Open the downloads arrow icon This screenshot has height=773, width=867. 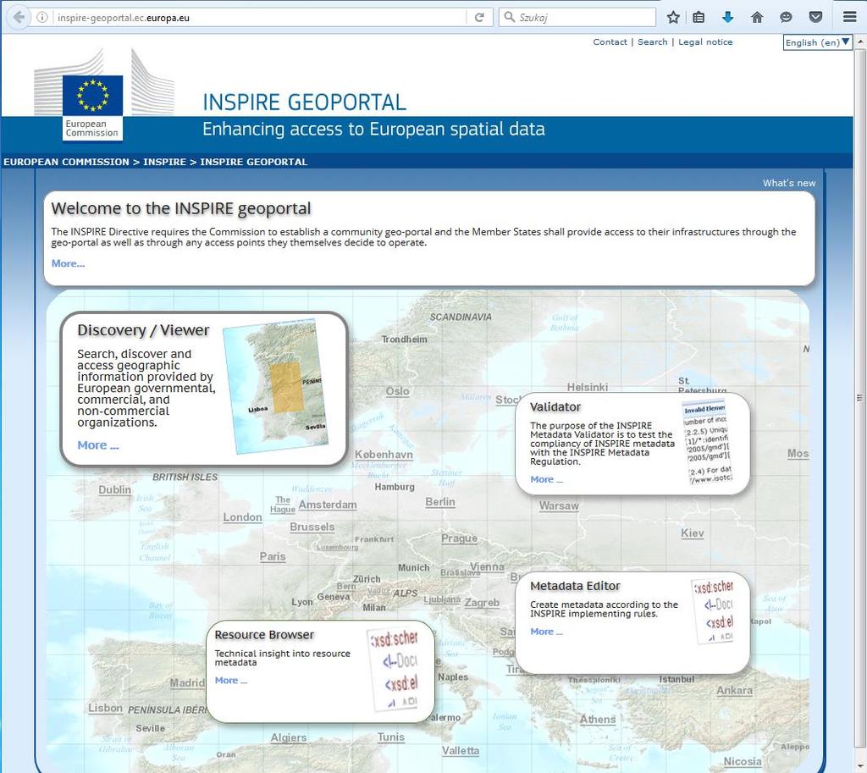click(727, 17)
